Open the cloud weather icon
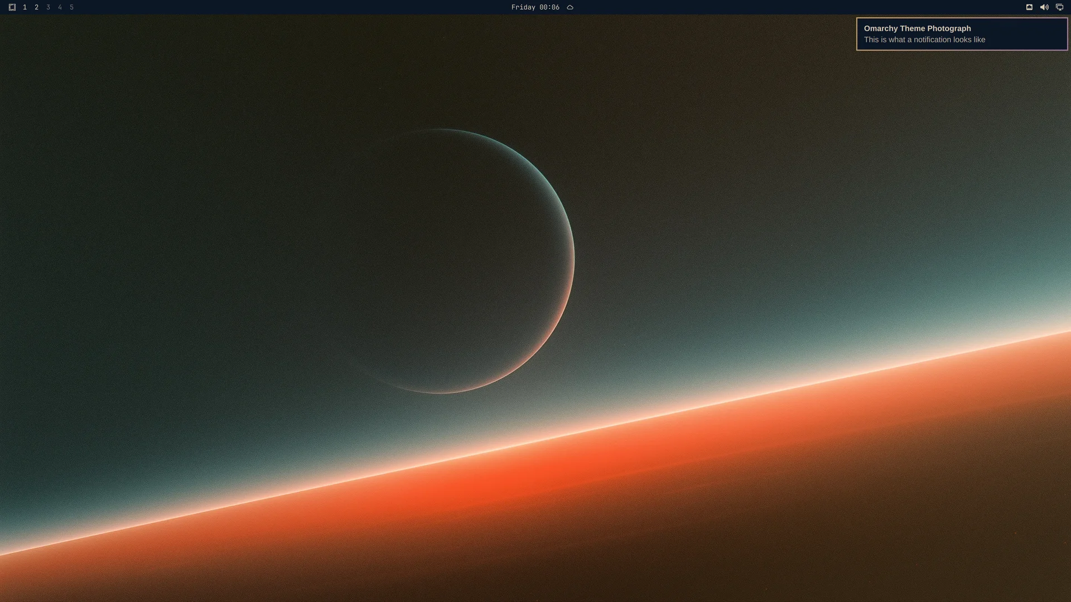Image resolution: width=1071 pixels, height=602 pixels. point(570,7)
